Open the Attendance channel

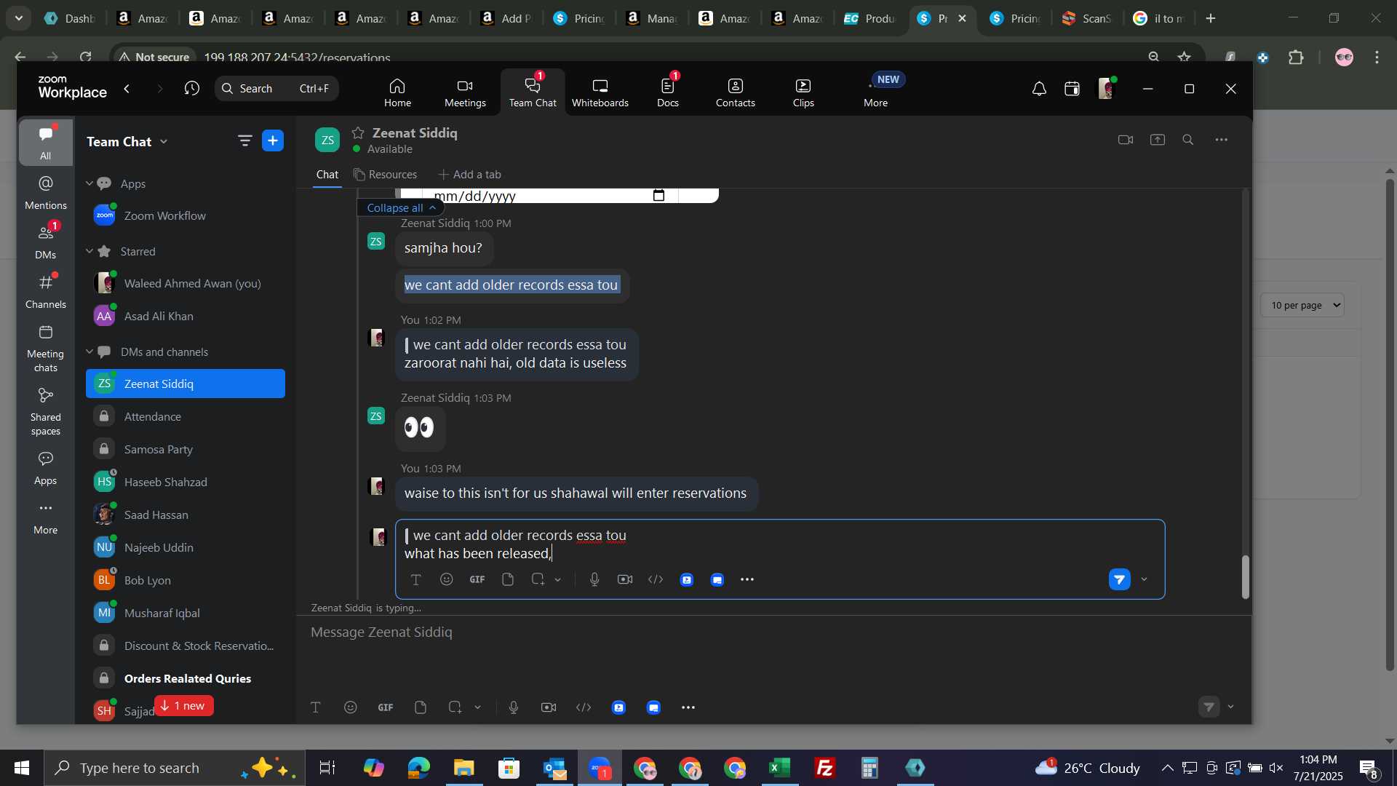pos(186,416)
